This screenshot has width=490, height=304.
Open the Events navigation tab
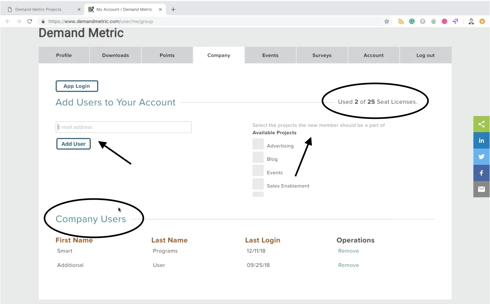[271, 55]
